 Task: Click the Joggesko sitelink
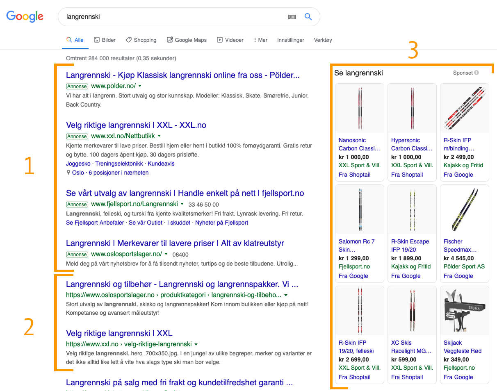pos(79,164)
